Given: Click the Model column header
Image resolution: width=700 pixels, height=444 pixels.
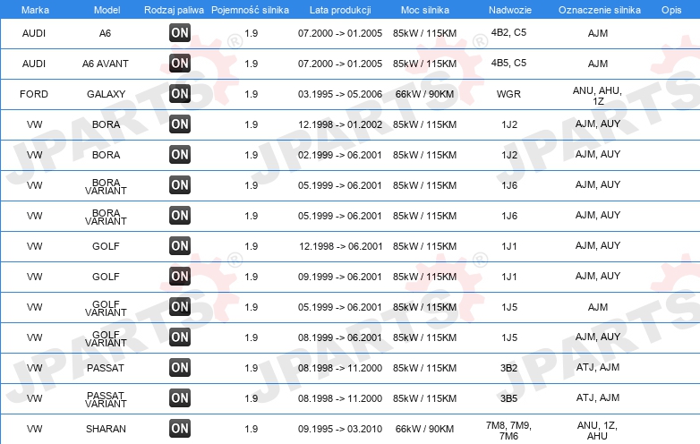Looking at the screenshot, I should pos(107,10).
